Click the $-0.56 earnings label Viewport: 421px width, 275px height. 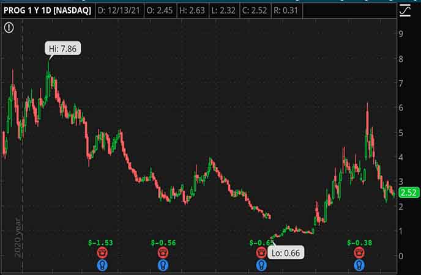pos(163,243)
